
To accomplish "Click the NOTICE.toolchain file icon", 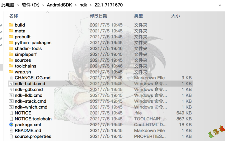I will [11, 119].
